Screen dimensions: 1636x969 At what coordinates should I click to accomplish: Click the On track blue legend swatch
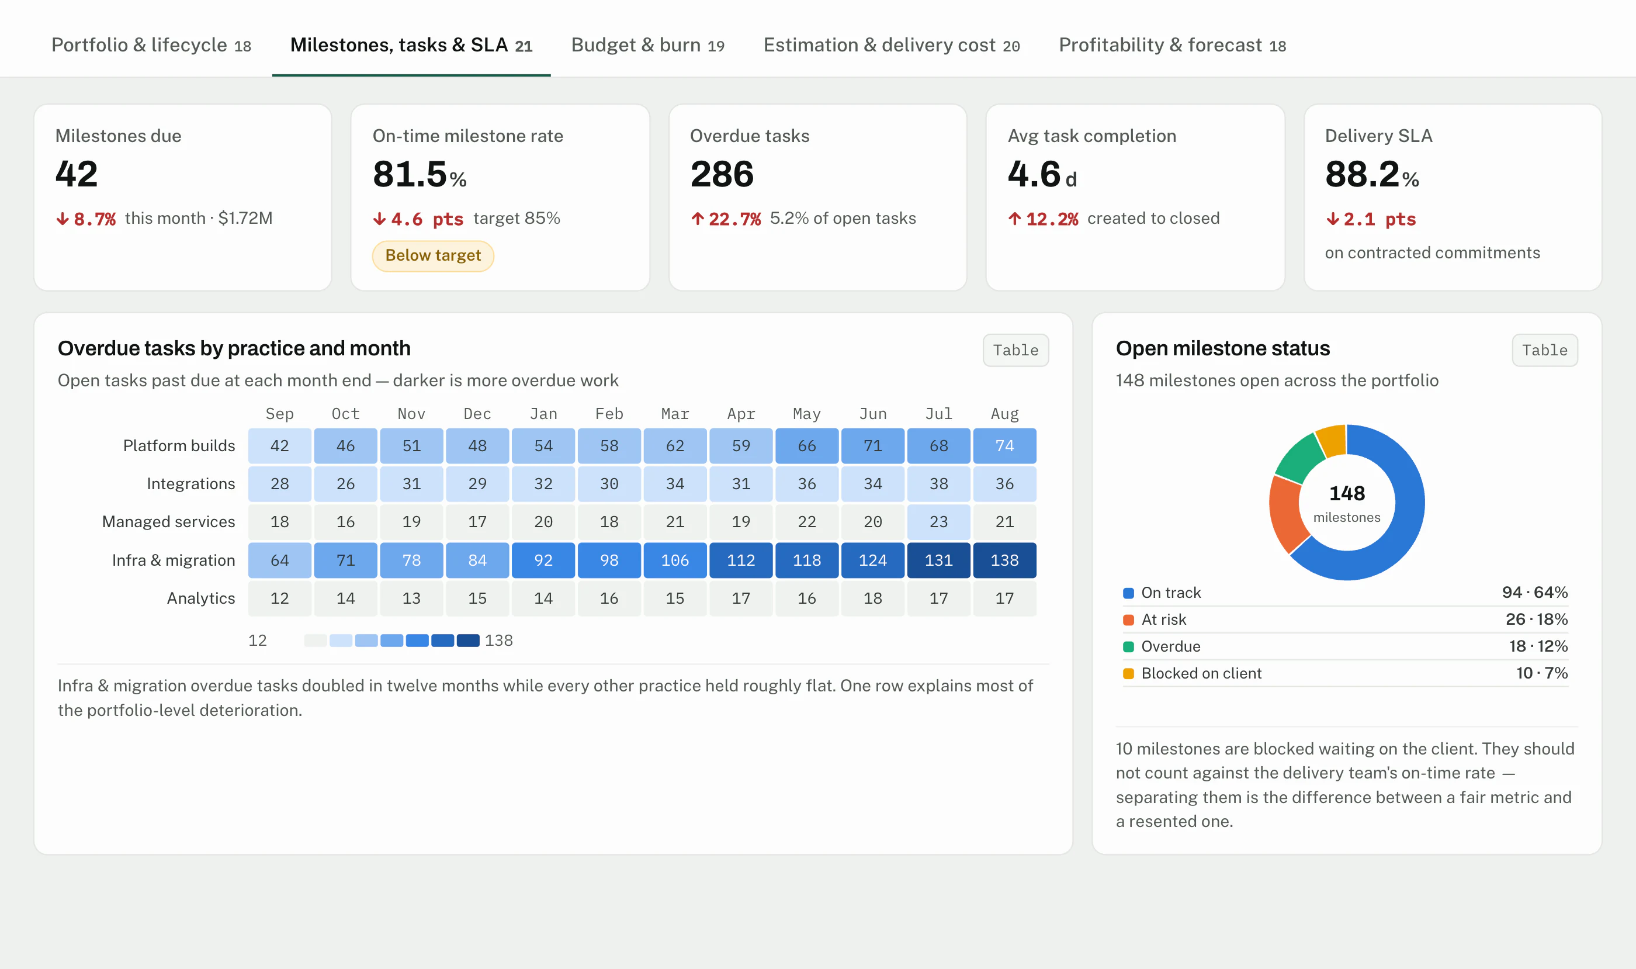tap(1128, 593)
